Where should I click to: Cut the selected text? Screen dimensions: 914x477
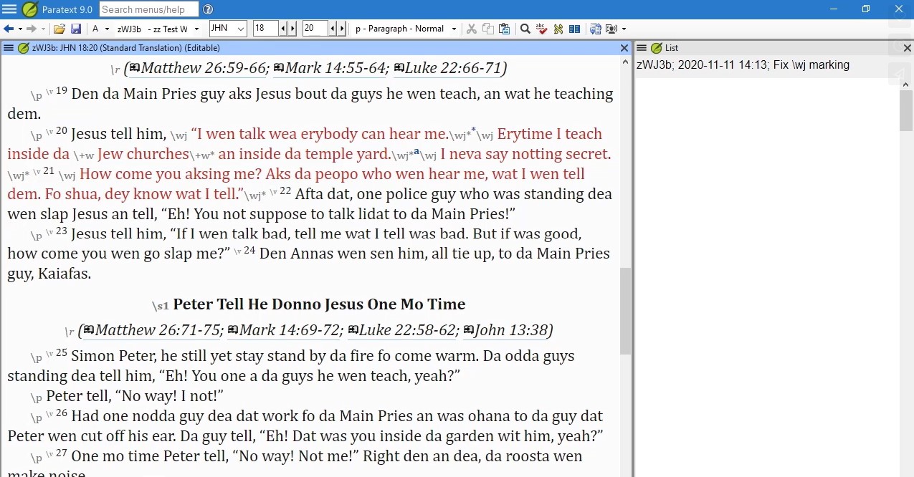point(472,29)
